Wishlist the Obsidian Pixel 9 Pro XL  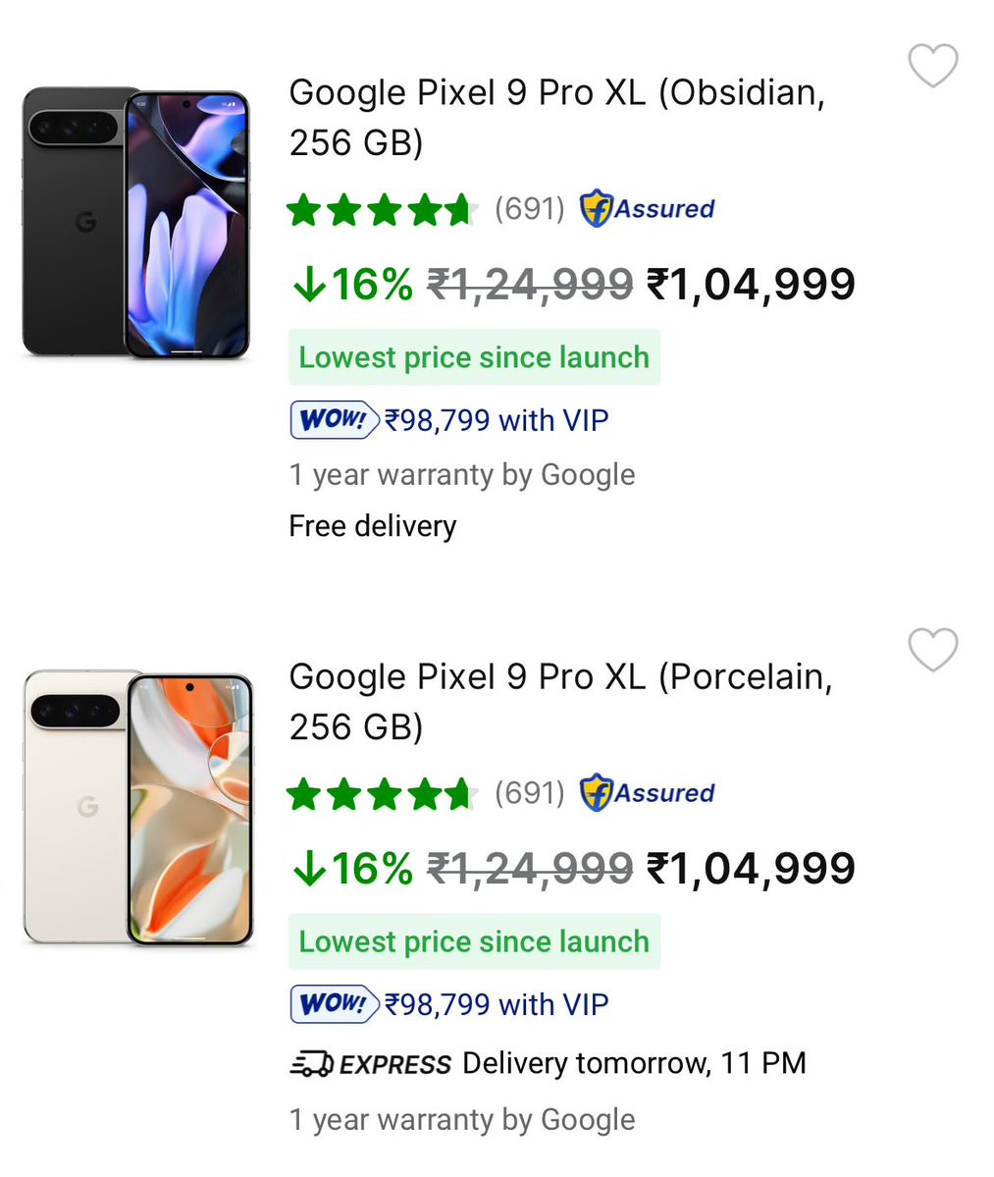tap(932, 66)
